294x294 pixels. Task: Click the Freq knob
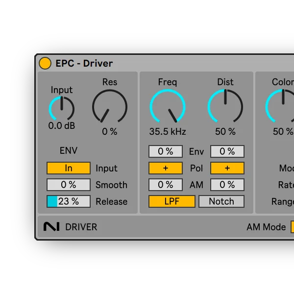[168, 106]
